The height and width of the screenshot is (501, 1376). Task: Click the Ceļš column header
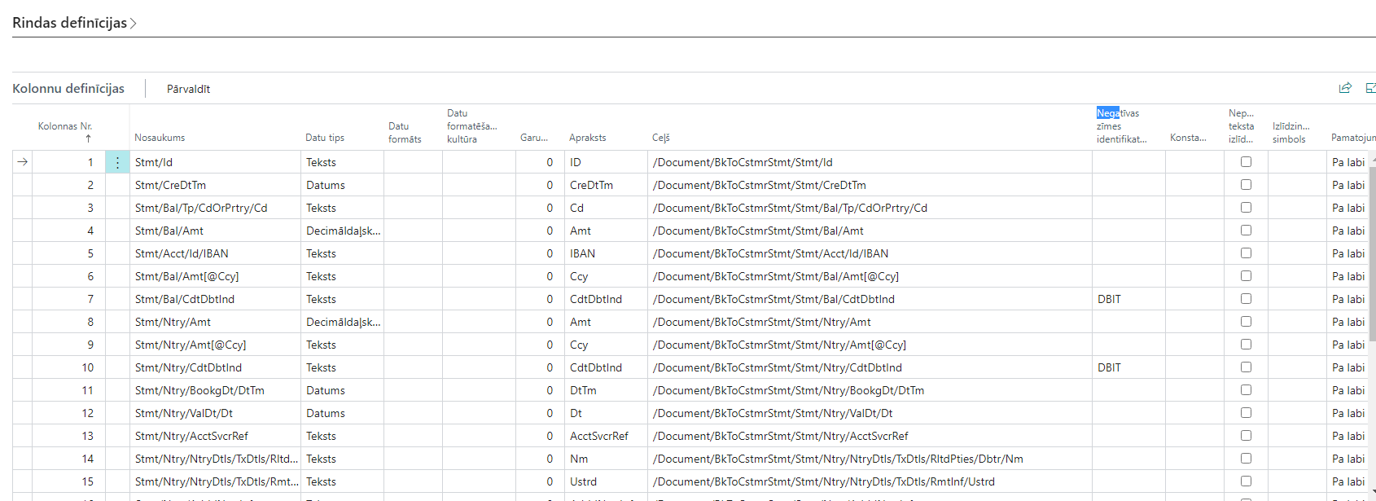pyautogui.click(x=660, y=138)
